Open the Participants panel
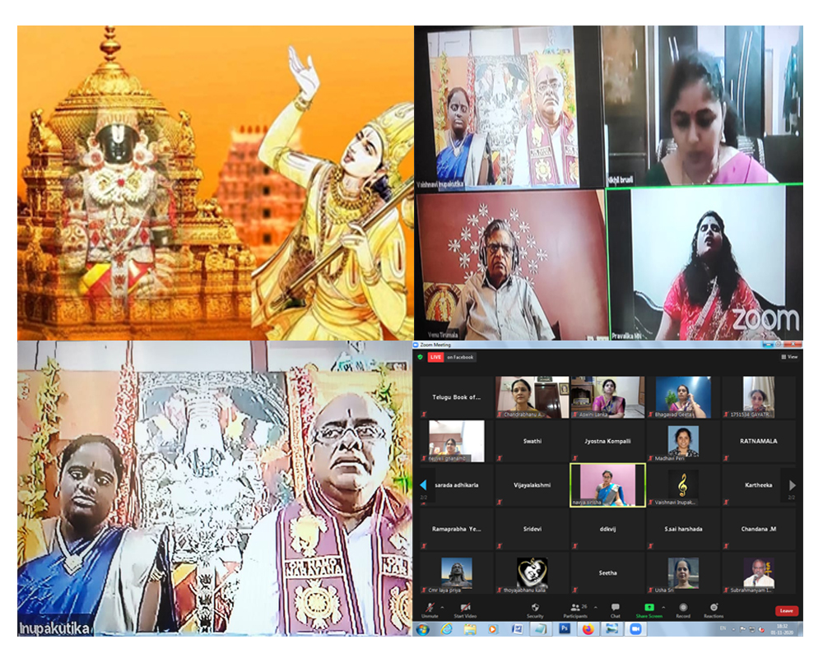Viewport: 823px width, 658px height. (574, 608)
